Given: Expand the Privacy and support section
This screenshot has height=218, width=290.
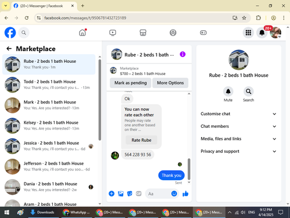Looking at the screenshot, I should coord(238,151).
